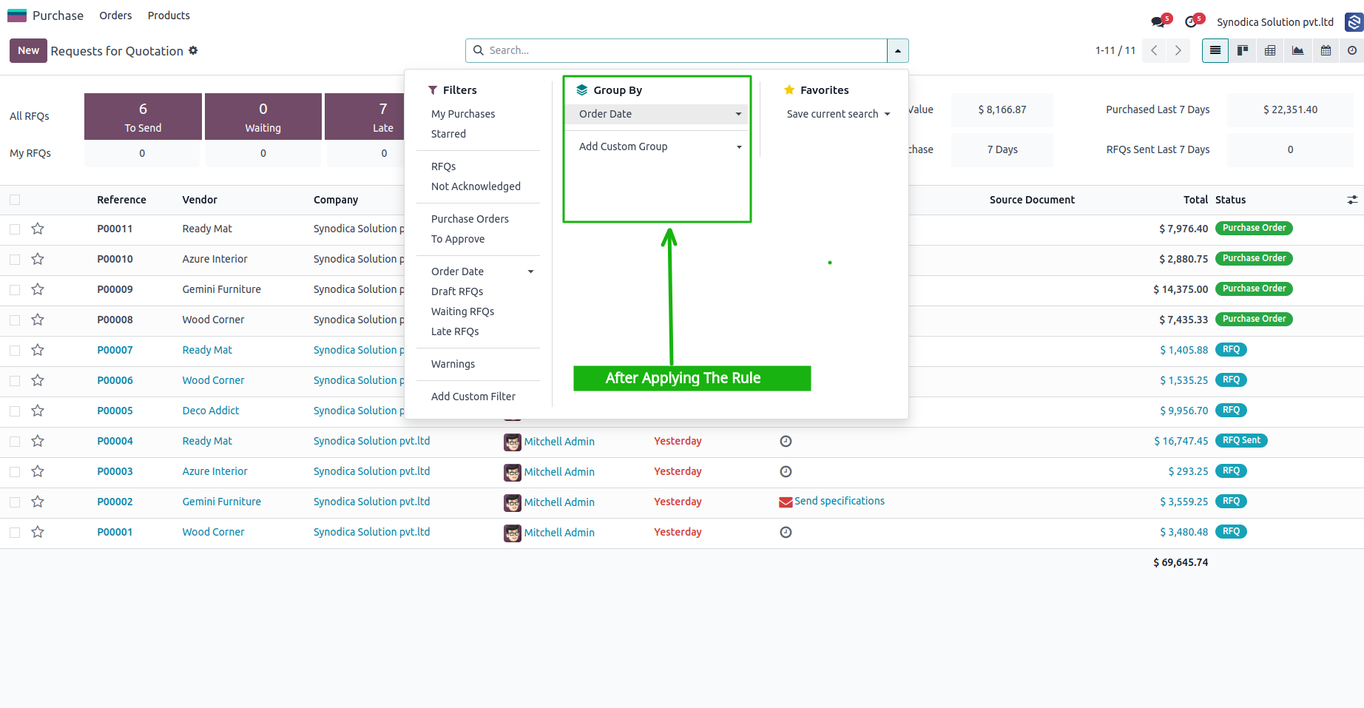Open the Orders menu
The width and height of the screenshot is (1364, 708).
pyautogui.click(x=115, y=16)
